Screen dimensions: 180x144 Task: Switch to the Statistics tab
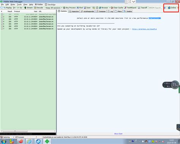click(x=62, y=11)
